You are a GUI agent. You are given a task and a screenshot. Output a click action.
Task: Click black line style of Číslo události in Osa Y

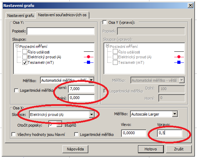(x=89, y=51)
